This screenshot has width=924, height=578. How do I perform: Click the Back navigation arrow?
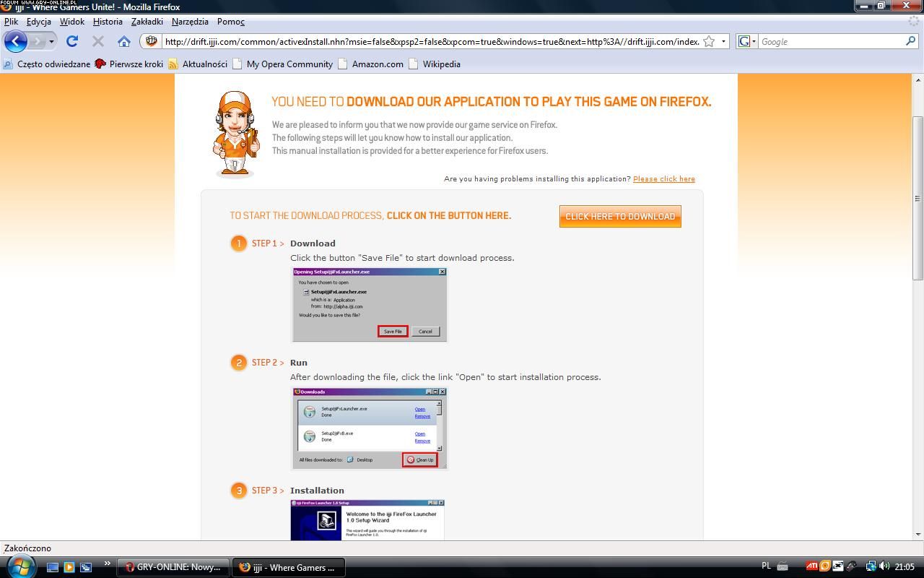coord(15,41)
